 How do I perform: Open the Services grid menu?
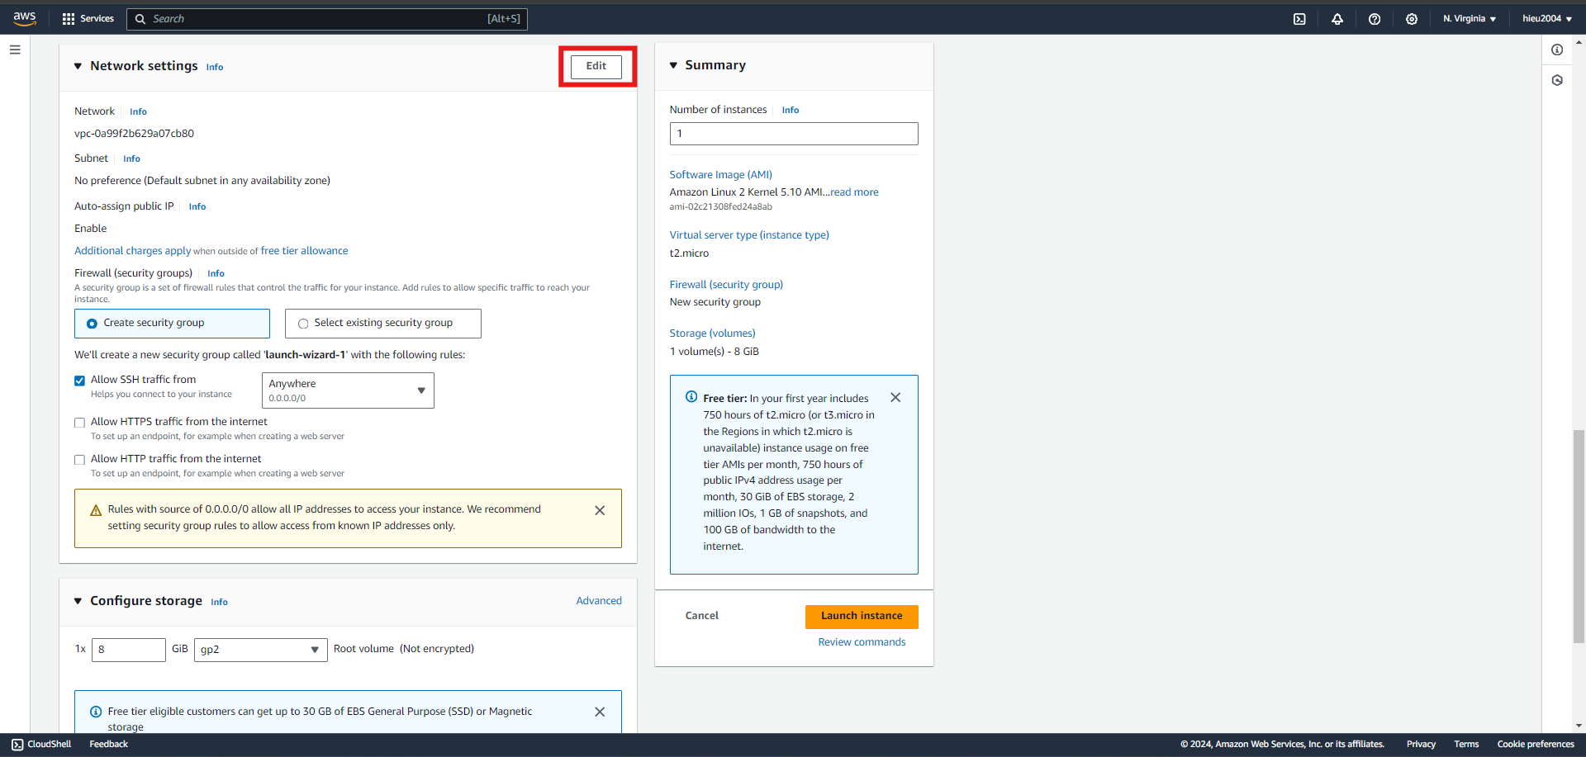pos(88,18)
